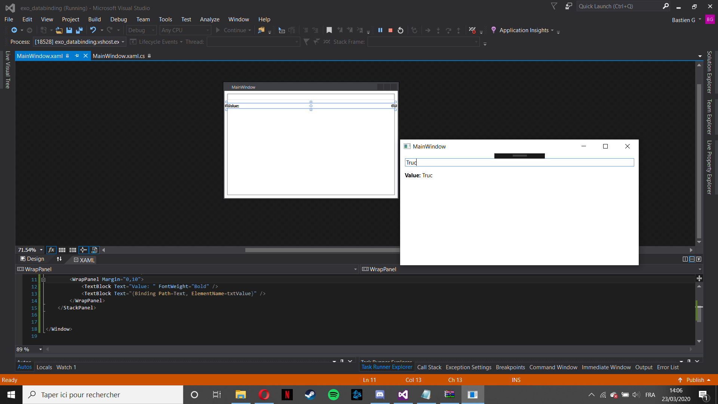Open the Analyze menu
The width and height of the screenshot is (718, 404).
(209, 19)
